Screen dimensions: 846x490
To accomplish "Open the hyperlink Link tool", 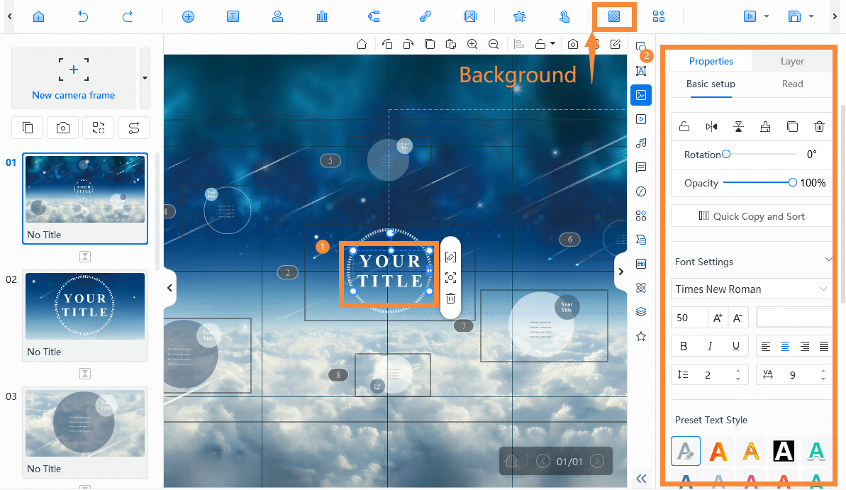I will [425, 16].
